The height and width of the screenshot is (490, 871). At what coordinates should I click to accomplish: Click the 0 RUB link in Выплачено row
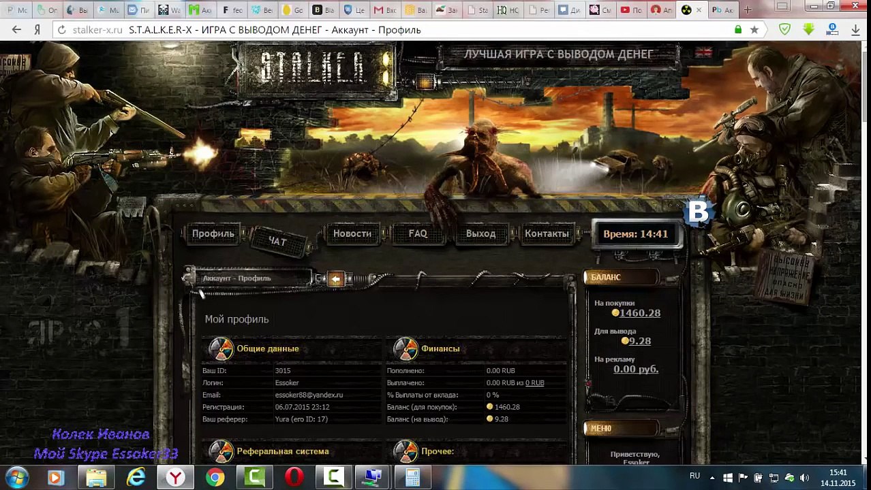pos(535,383)
